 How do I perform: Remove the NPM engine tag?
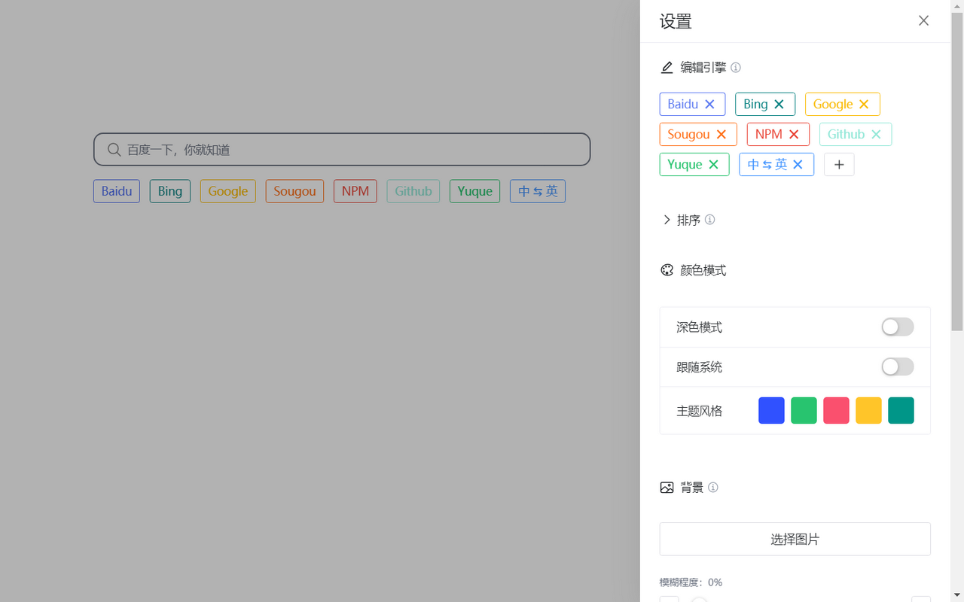[794, 135]
